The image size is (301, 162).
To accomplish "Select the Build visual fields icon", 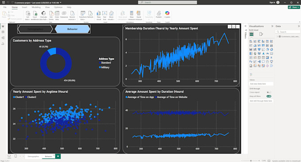I will click(x=251, y=34).
